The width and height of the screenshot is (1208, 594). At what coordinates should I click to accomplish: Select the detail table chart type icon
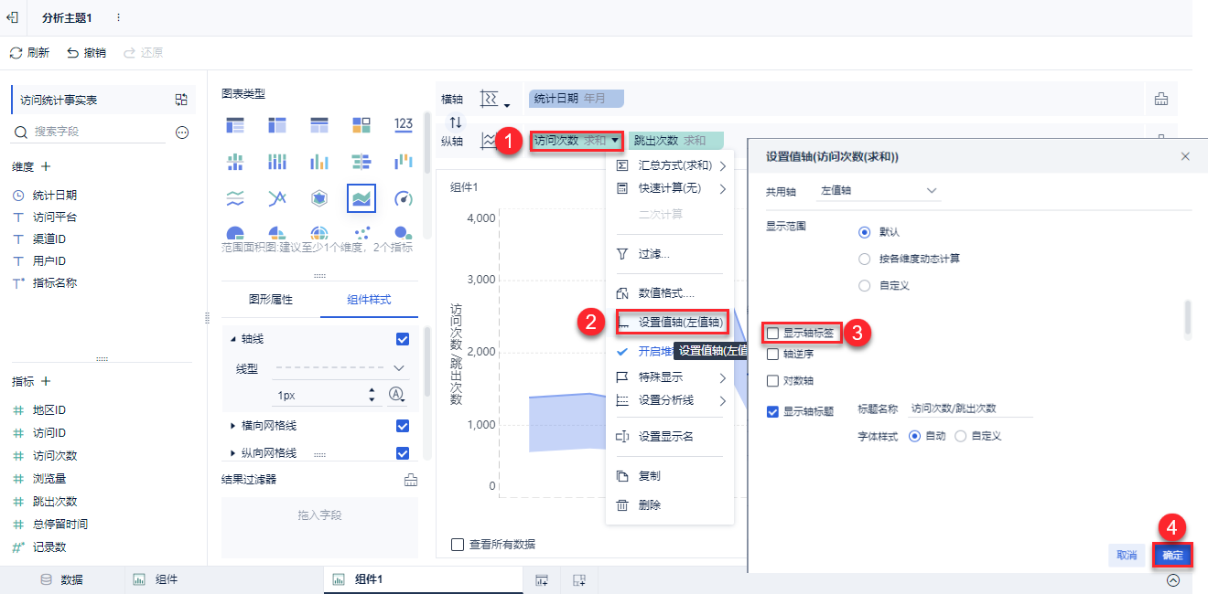click(319, 124)
